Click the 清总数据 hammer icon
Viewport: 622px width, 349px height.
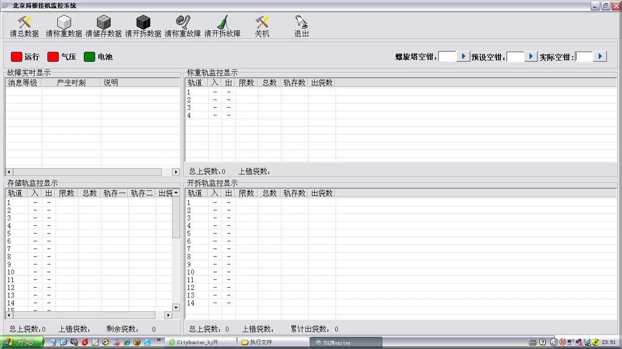pyautogui.click(x=24, y=22)
